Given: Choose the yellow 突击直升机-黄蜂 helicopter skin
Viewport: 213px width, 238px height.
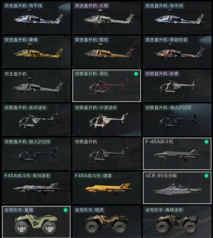Looking at the screenshot, I should click(x=36, y=52).
